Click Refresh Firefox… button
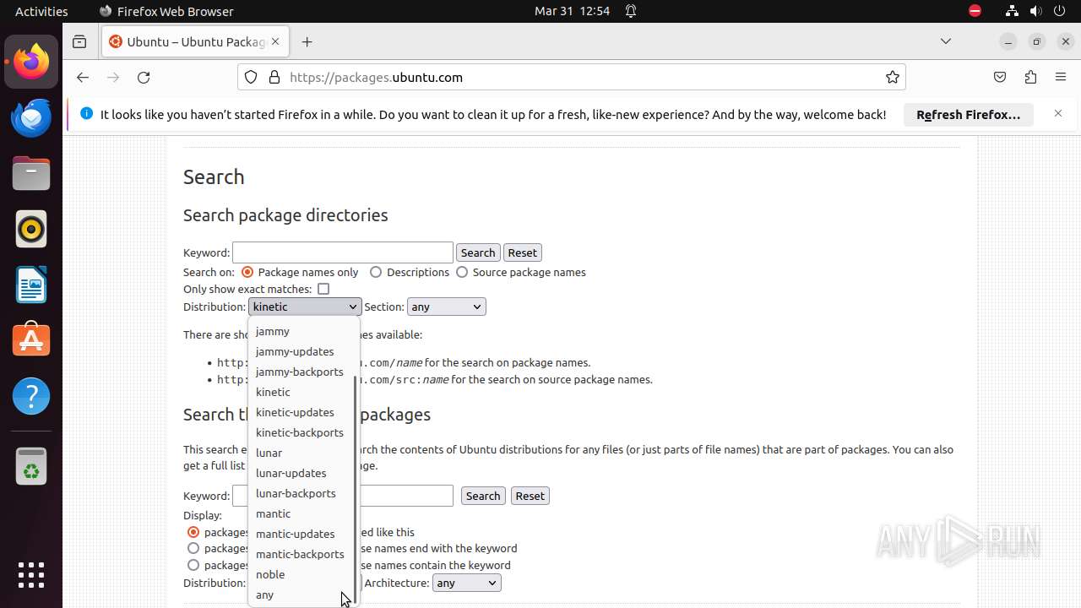 click(x=969, y=115)
